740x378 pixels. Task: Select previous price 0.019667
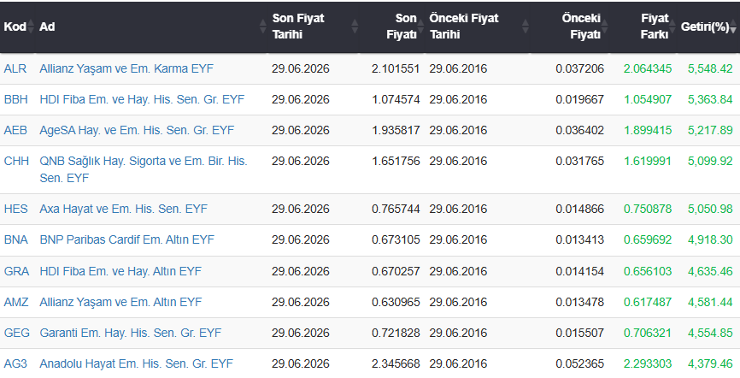(x=579, y=99)
